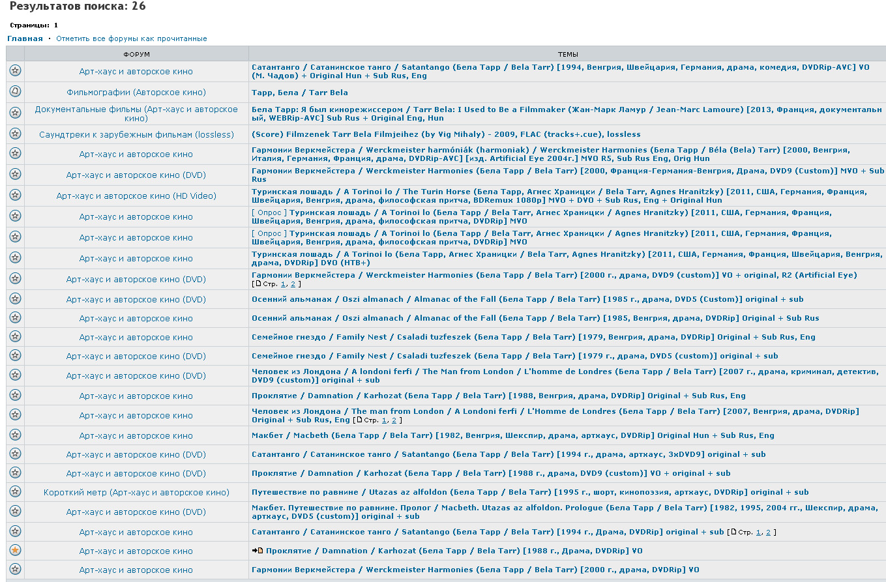Click status icon of Человек из Лондона DVDRip row

[x=15, y=415]
